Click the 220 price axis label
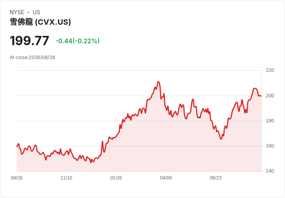The image size is (285, 198). point(270,70)
